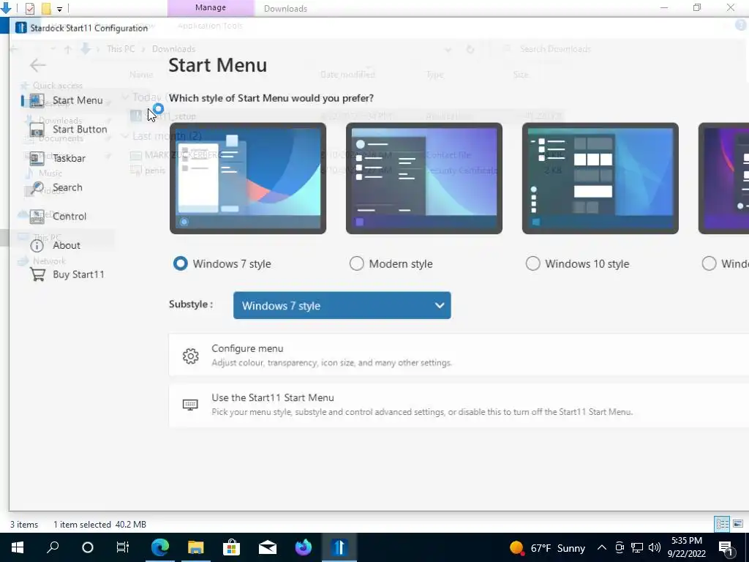
Task: Open Manage tab in File Explorer window
Action: (210, 7)
